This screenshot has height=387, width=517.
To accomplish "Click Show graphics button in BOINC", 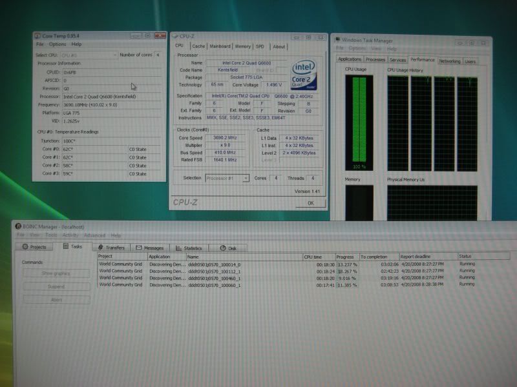I will click(x=56, y=273).
